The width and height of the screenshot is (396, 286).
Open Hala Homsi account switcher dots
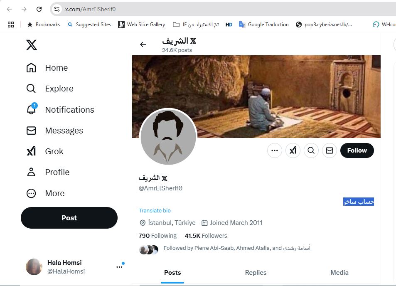coord(119,267)
